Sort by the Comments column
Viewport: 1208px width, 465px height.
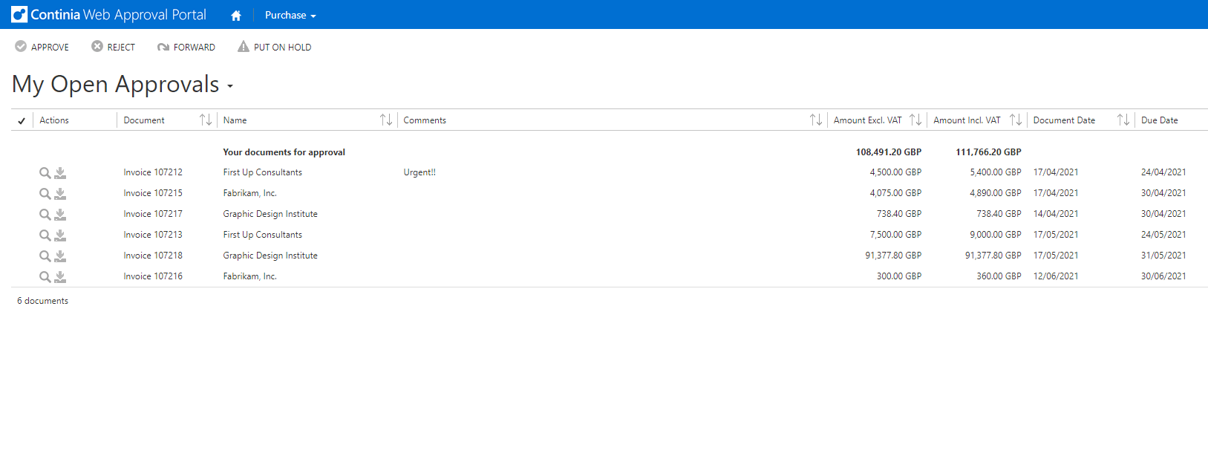point(816,120)
